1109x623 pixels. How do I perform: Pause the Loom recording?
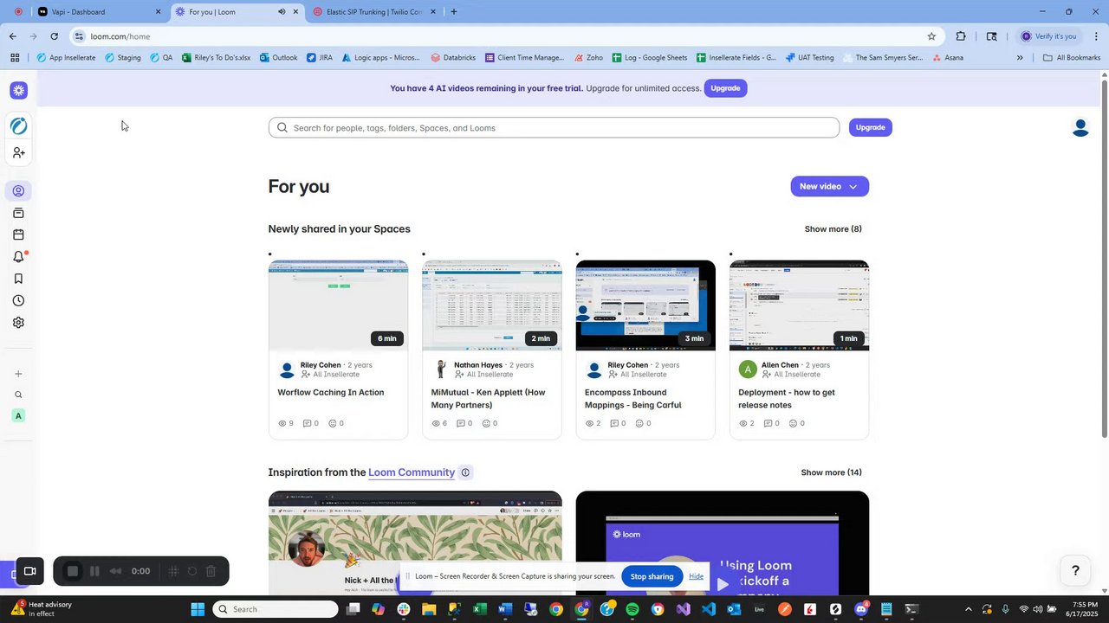[94, 571]
